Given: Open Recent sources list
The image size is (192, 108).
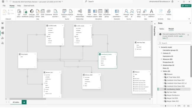Looking at the screenshot, I should 55,13.
